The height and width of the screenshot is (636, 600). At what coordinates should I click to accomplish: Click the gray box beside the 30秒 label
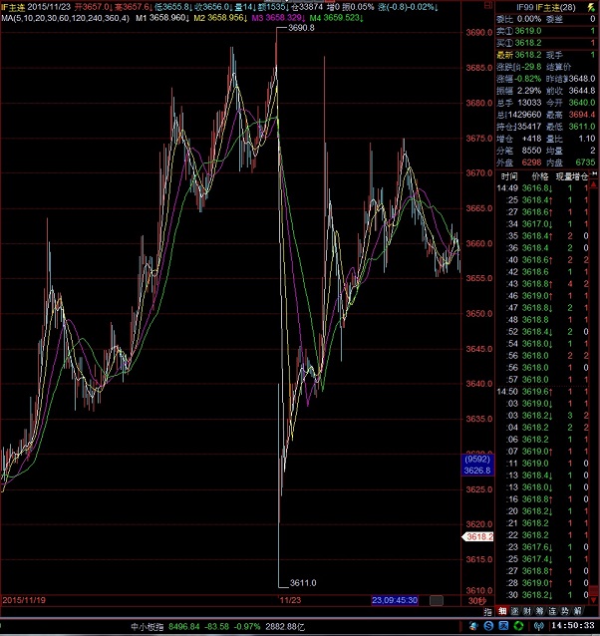437,600
